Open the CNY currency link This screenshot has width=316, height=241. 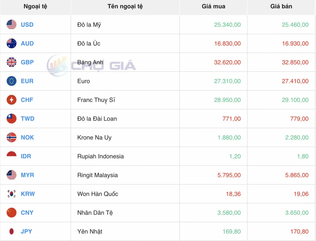[27, 213]
